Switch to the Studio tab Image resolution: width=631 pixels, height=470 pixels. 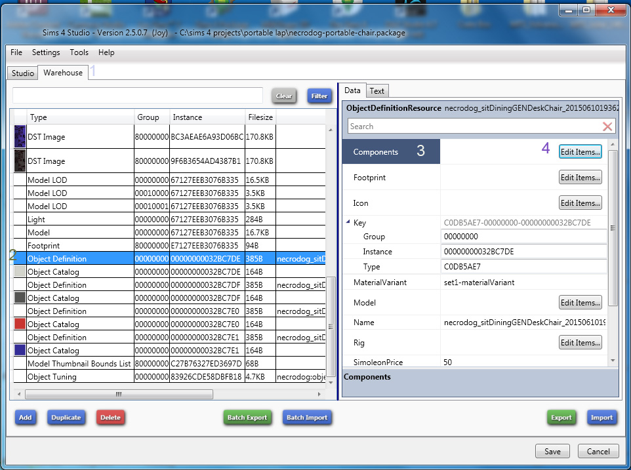coord(22,73)
